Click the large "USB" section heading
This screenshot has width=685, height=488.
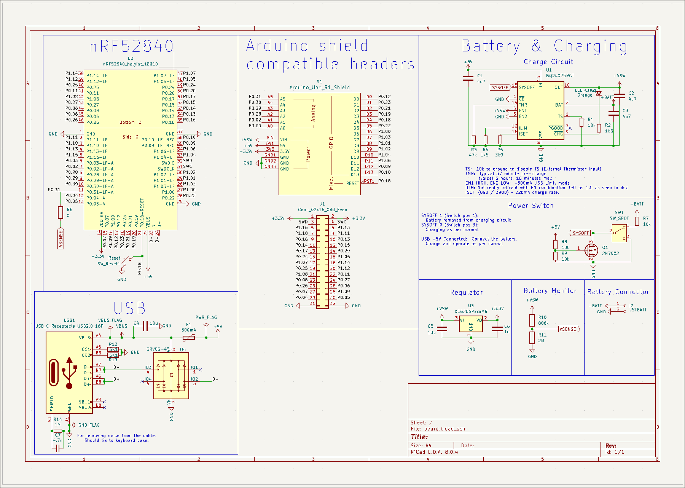point(129,308)
